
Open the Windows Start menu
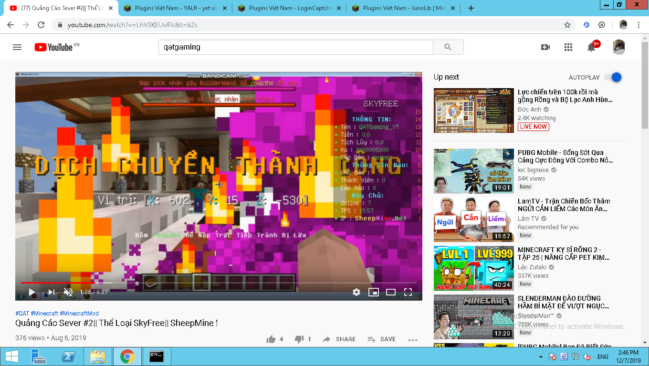point(11,356)
